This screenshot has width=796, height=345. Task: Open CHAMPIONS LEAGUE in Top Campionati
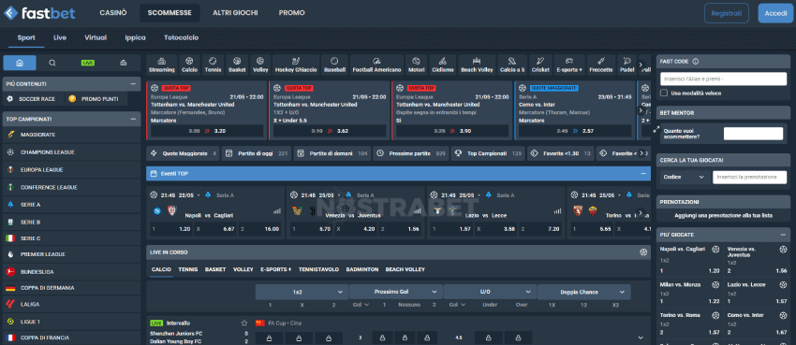coord(71,152)
